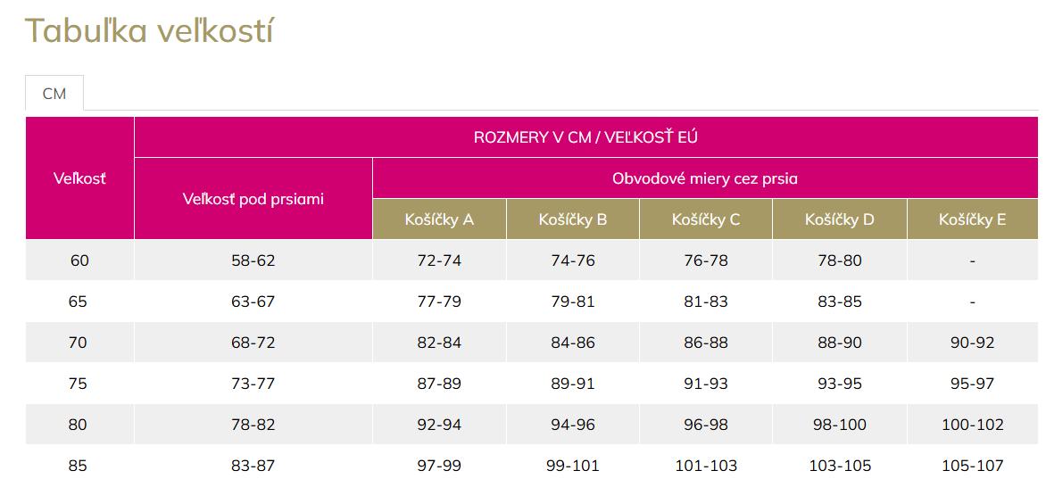Click the "Košíčky B" column header
This screenshot has width=1046, height=479.
coord(573,219)
